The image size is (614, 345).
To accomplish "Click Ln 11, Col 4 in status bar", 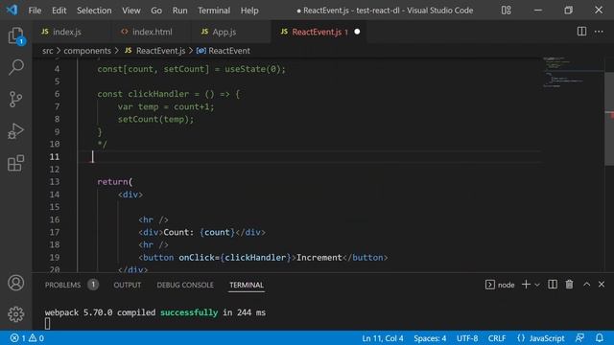I will pos(383,338).
